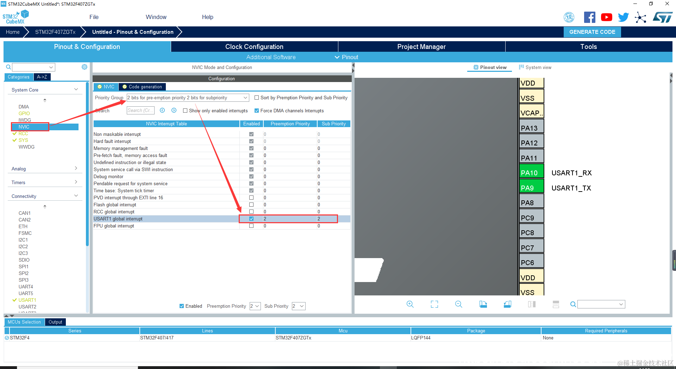Image resolution: width=676 pixels, height=369 pixels.
Task: Toggle Sort by Premption Priority and Sub Priority
Action: point(257,98)
